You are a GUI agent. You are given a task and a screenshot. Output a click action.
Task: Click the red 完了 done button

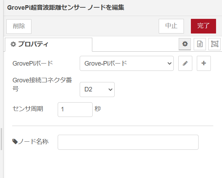click(203, 26)
